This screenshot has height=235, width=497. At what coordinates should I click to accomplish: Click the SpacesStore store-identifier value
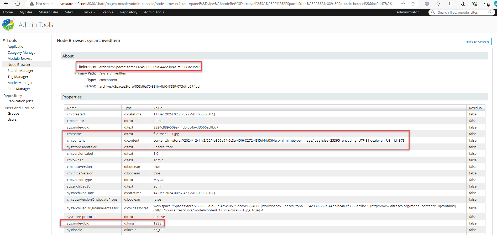coord(163,147)
